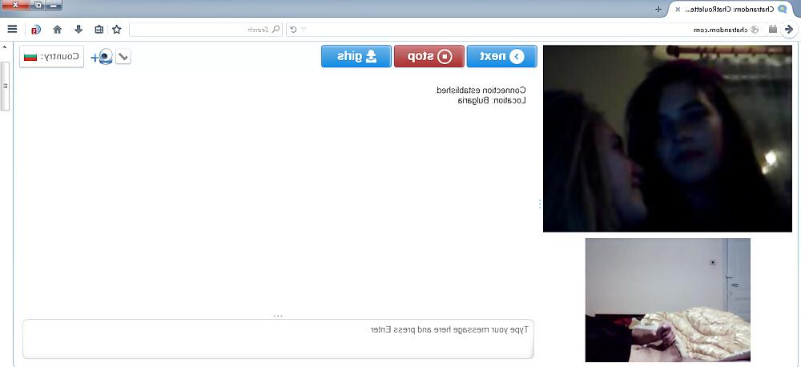Open a new tab with plus button
801x367 pixels.
click(658, 9)
